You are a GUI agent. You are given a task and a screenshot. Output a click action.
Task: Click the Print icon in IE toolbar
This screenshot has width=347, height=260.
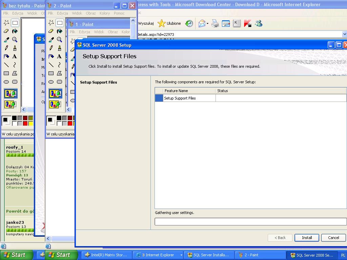pos(215,23)
